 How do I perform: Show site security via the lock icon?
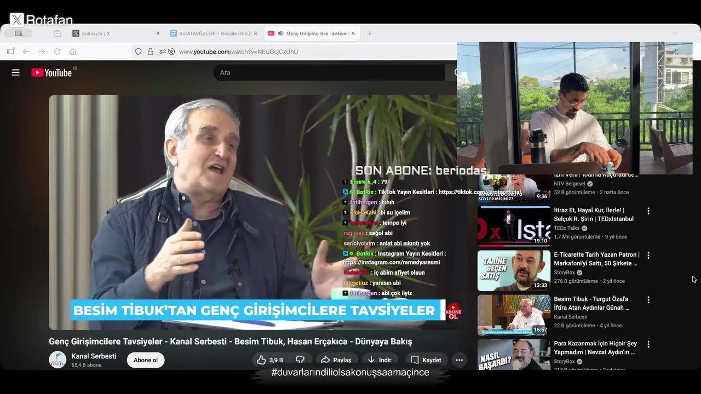(x=150, y=51)
